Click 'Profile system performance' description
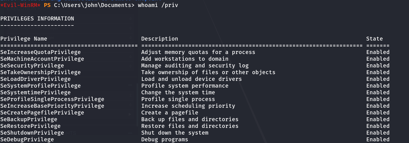The width and height of the screenshot is (409, 143). [x=185, y=86]
